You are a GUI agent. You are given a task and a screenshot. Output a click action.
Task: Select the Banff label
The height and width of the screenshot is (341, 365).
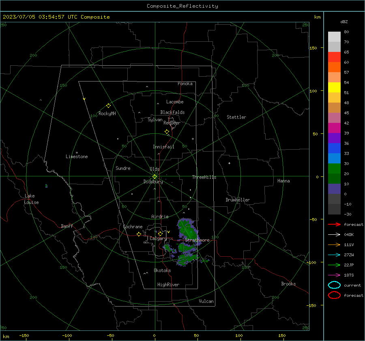(67, 226)
